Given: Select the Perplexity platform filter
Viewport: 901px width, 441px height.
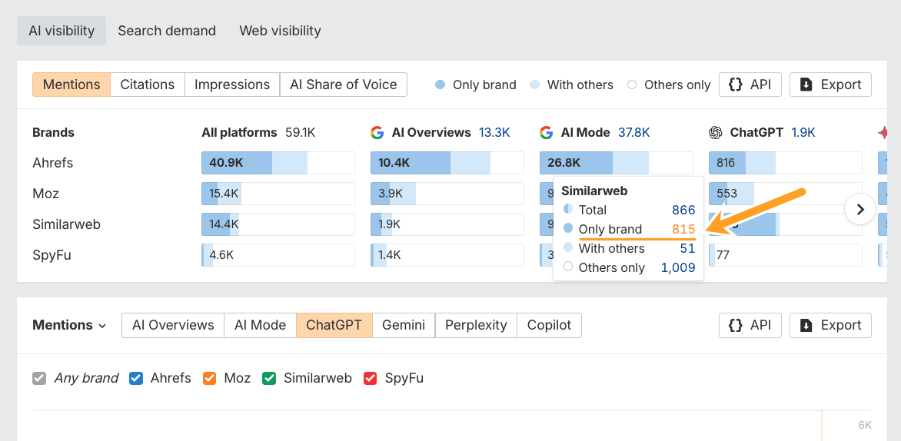Looking at the screenshot, I should (476, 325).
